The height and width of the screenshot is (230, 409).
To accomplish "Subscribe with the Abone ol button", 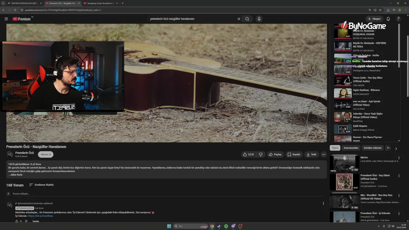I will (46, 154).
